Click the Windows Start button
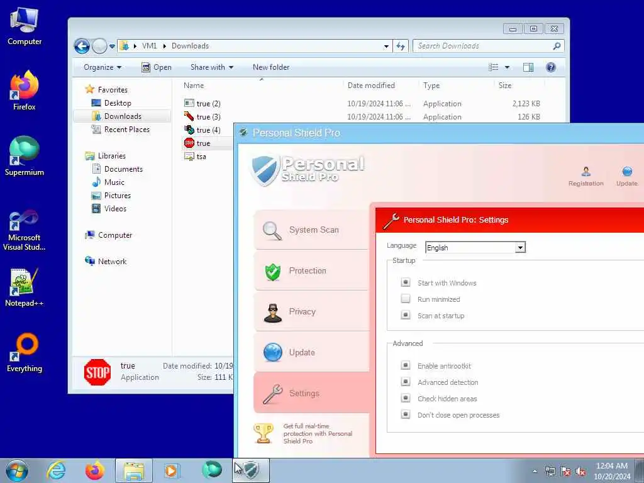Viewport: 644px width, 483px height. [x=17, y=470]
